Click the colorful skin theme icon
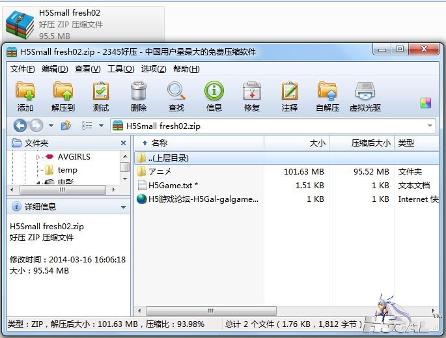The height and width of the screenshot is (338, 446). click(x=426, y=103)
